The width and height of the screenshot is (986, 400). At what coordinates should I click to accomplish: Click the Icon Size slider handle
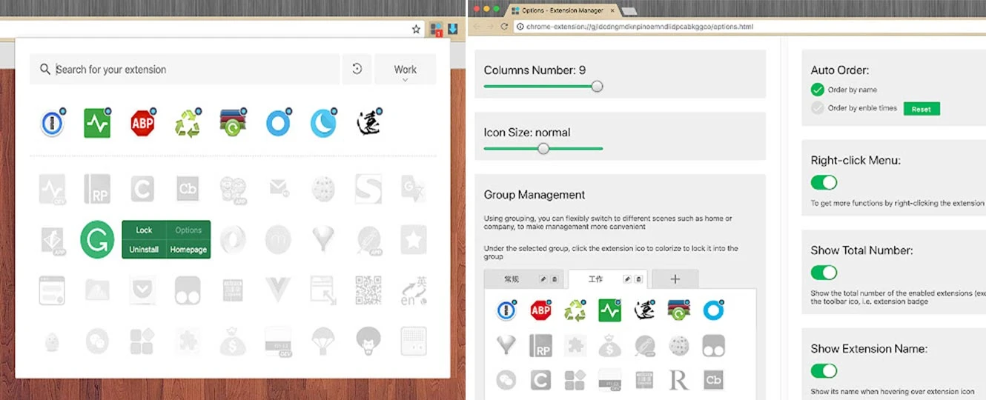(x=543, y=148)
